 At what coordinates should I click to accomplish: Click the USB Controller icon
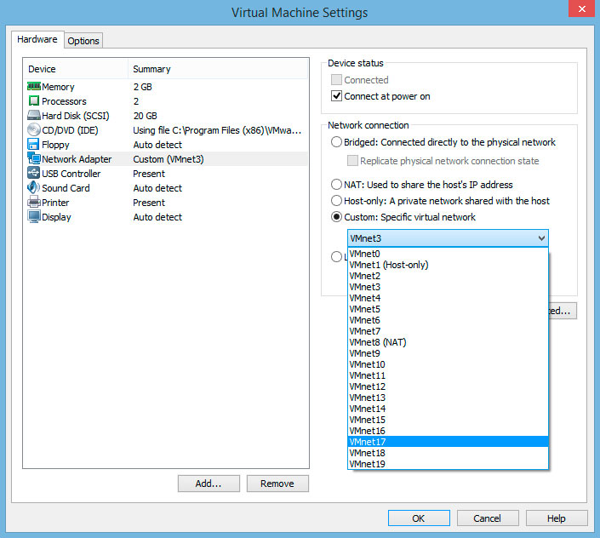pyautogui.click(x=34, y=174)
